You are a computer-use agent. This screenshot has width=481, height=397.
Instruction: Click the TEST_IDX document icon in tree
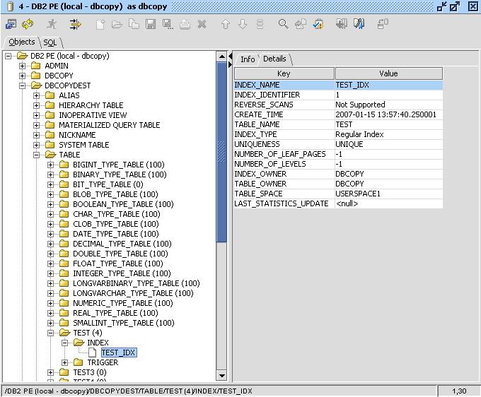pos(92,352)
